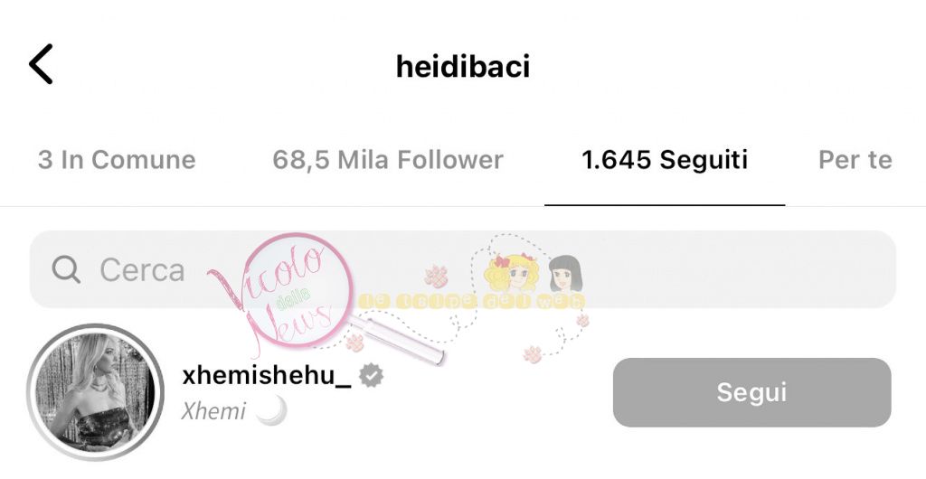The height and width of the screenshot is (479, 926).
Task: Switch to the 3 In Comune tab
Action: click(x=117, y=160)
